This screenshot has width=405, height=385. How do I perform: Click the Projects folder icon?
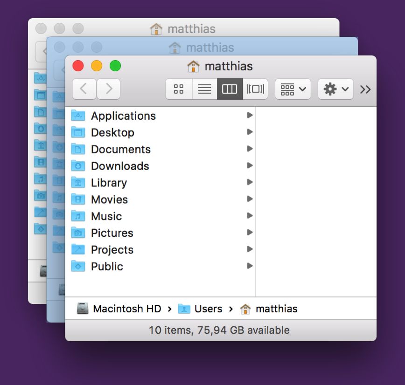[78, 249]
